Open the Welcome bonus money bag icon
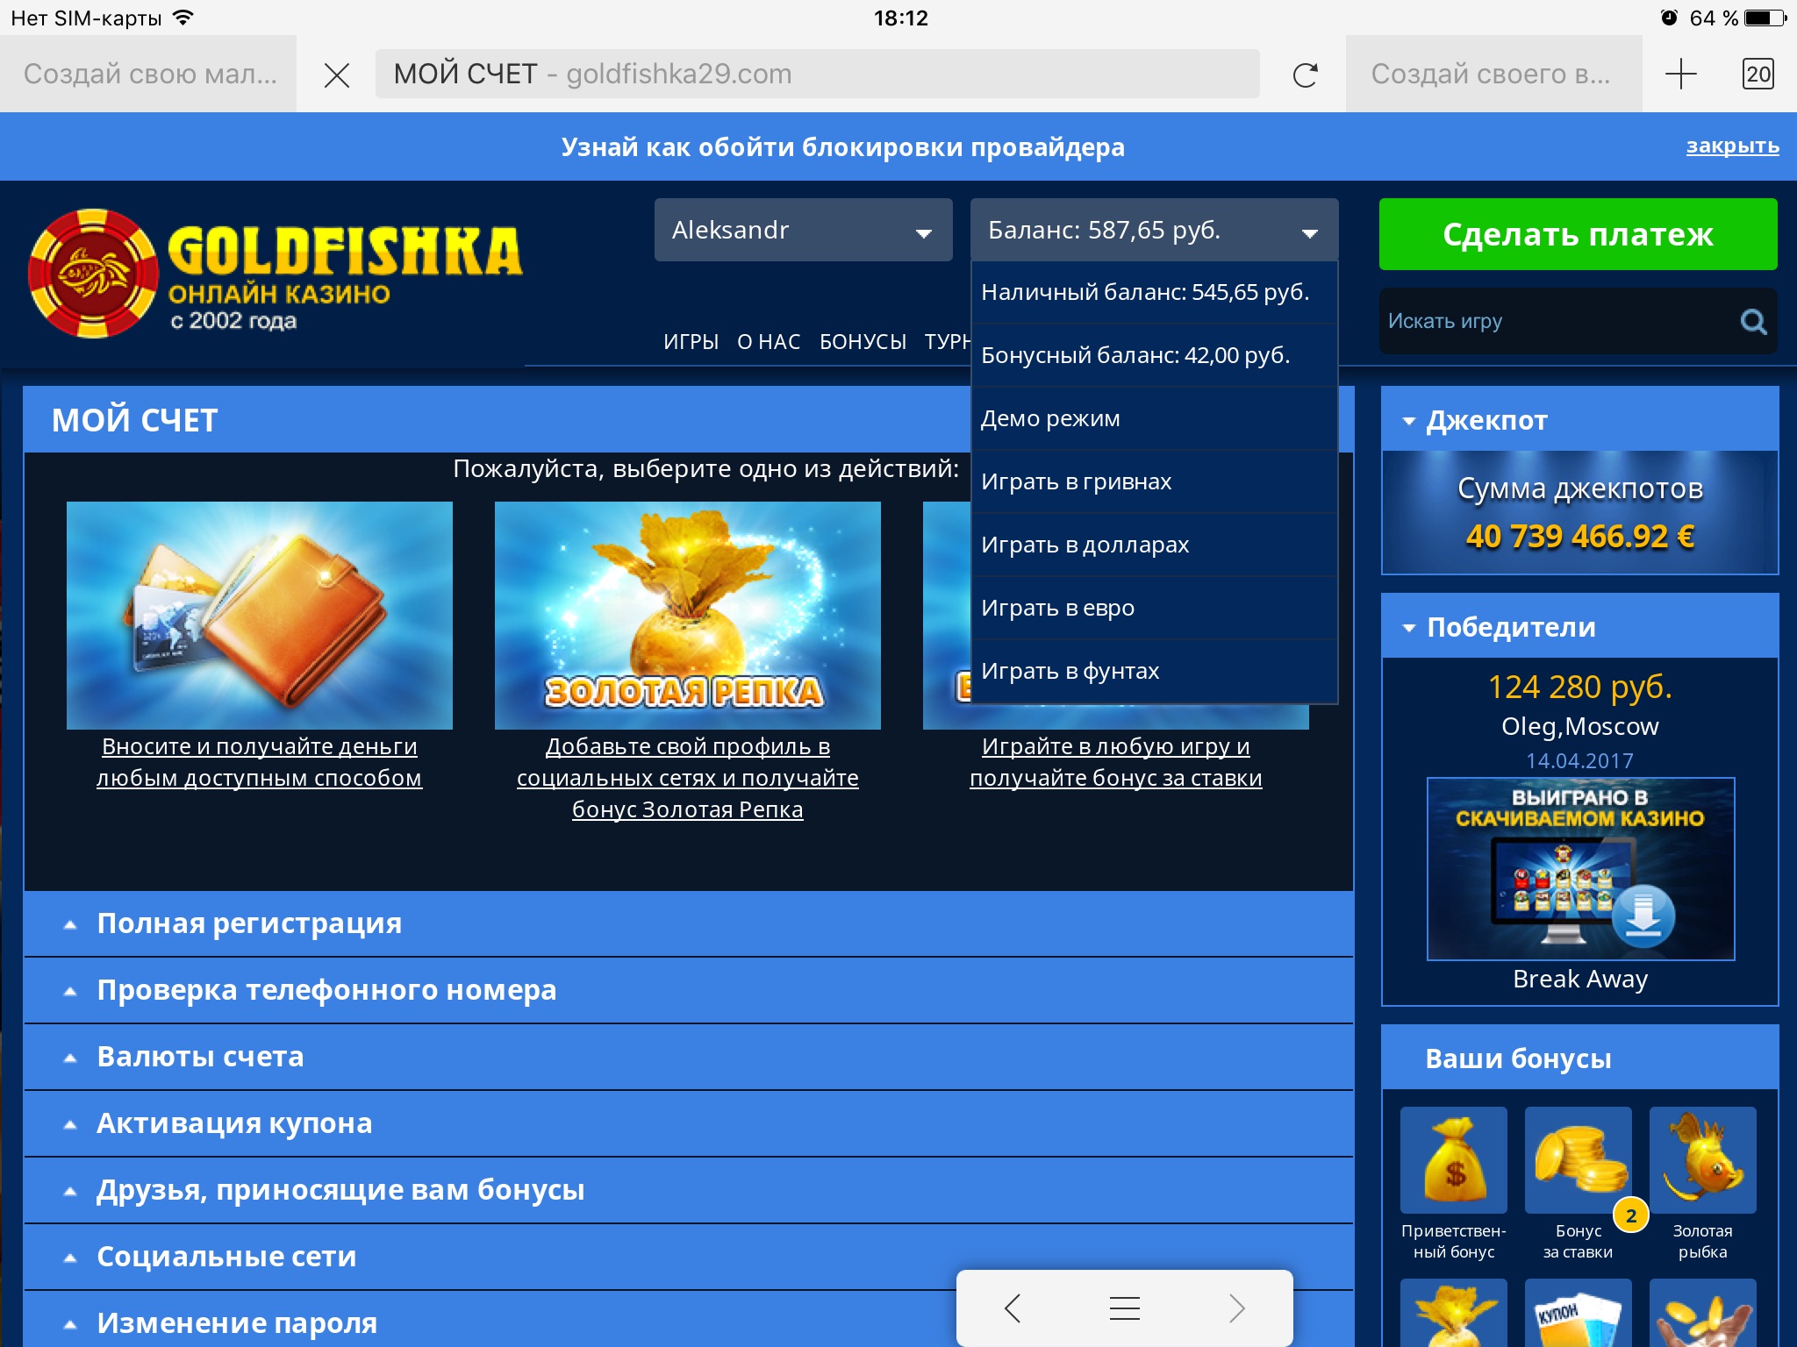This screenshot has height=1347, width=1797. coord(1453,1160)
